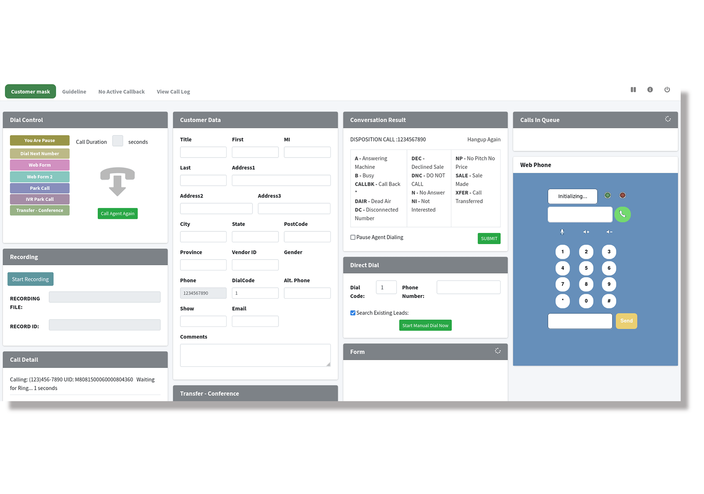Screen dimensions: 704x494
Task: Uncheck Search Existing Leads
Action: [x=353, y=313]
